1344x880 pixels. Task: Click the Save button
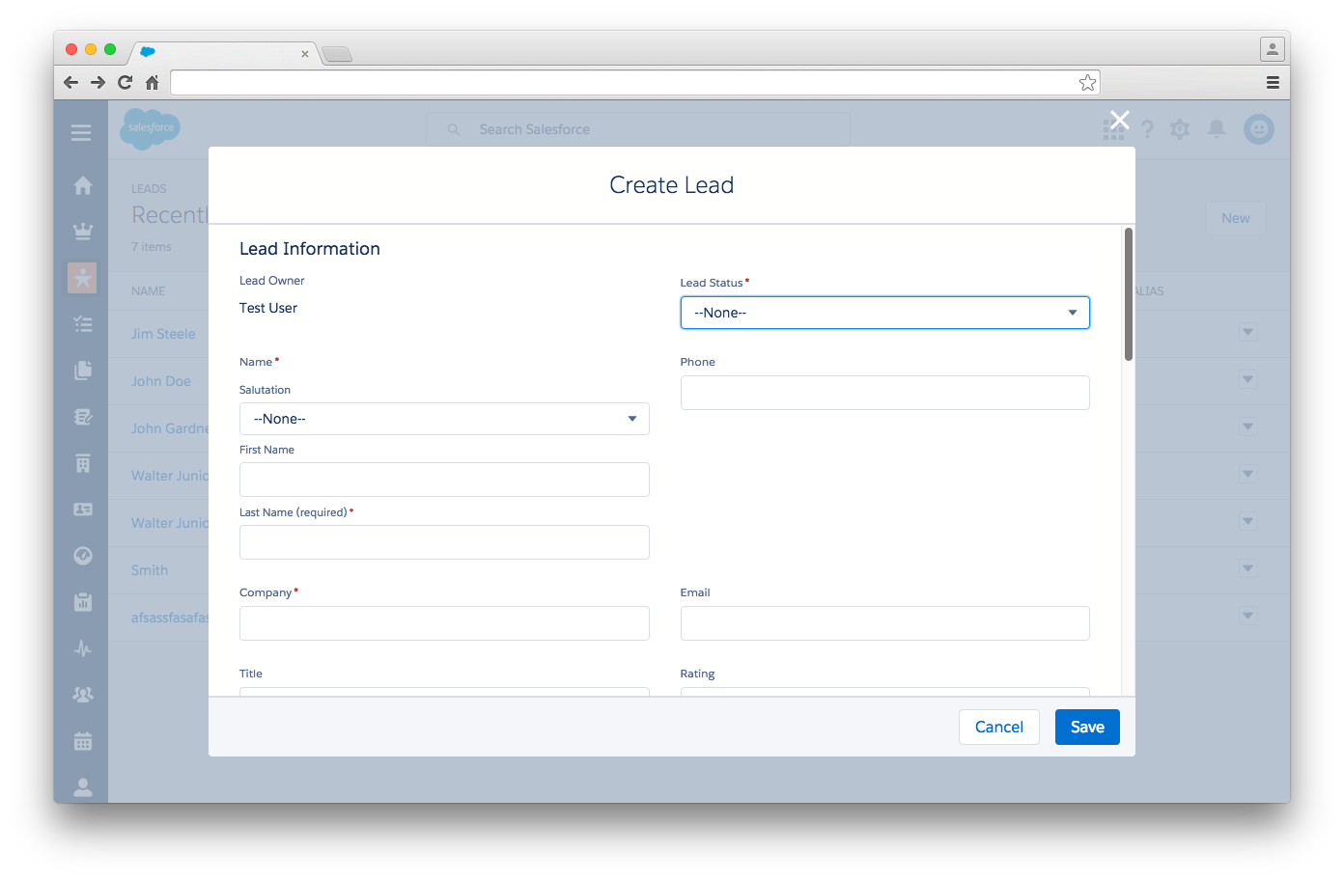1087,728
